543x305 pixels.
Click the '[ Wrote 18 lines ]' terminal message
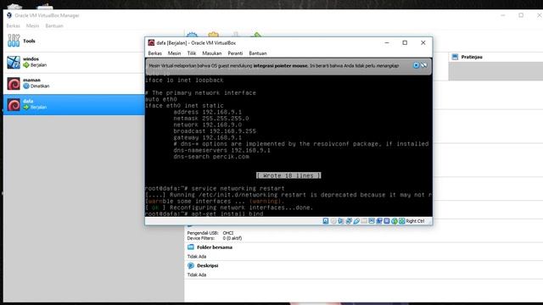(288, 175)
